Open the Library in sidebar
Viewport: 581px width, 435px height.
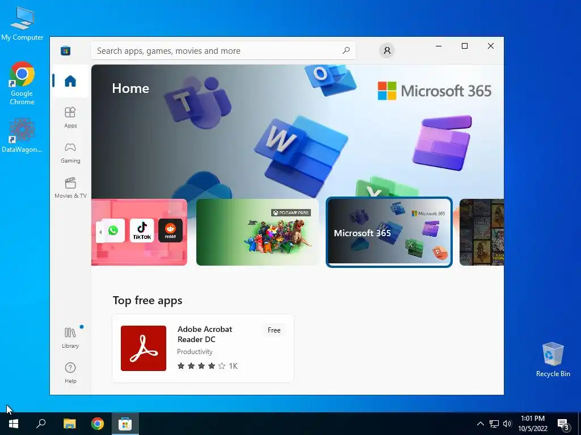[70, 338]
